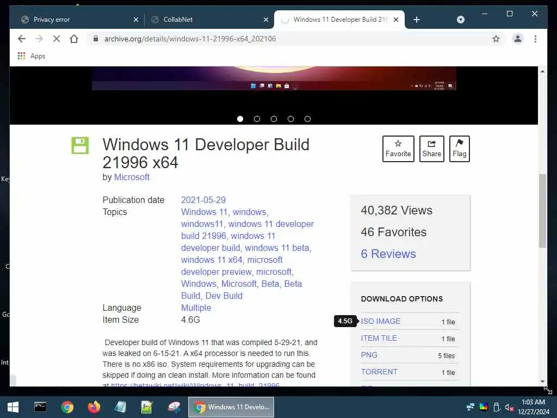Screen dimensions: 557x418
Task: Switch to the CollabNet tab
Action: [209, 20]
